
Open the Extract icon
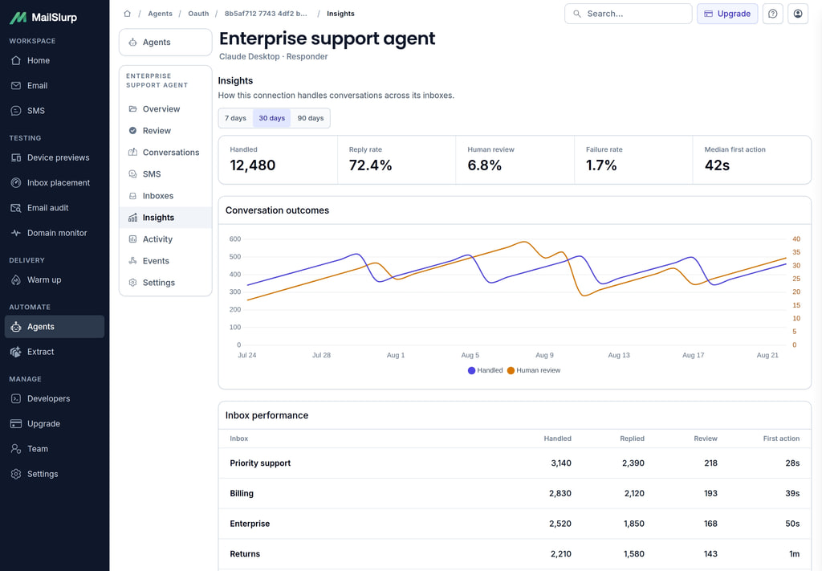(16, 352)
